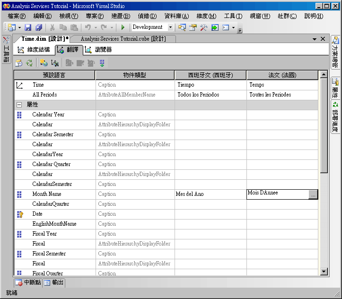
Task: Click the Save All toolbar icon
Action: [x=39, y=27]
